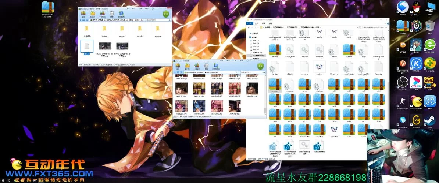This screenshot has height=183, width=439.
Task: Click Delete trash icon in ptexture 360zip window
Action: pos(206,67)
